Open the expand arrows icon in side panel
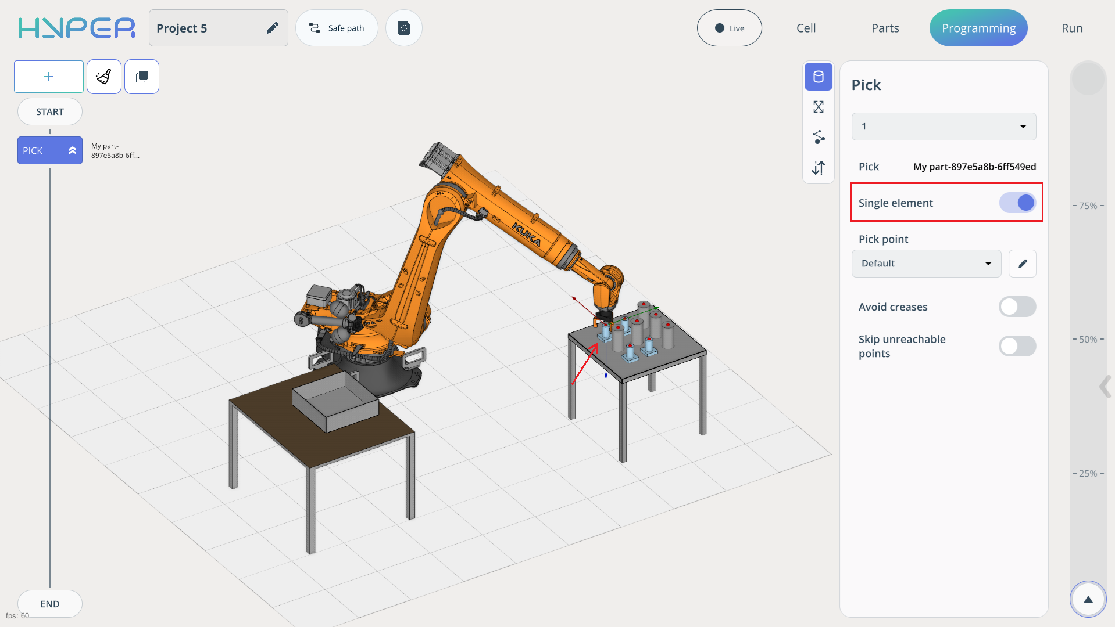The width and height of the screenshot is (1115, 627). tap(819, 107)
